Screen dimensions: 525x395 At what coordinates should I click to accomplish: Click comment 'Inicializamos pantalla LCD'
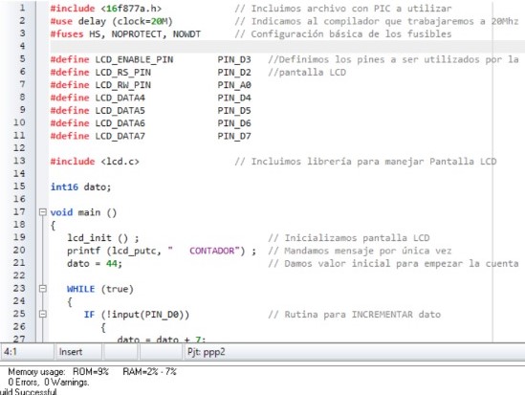tap(348, 238)
